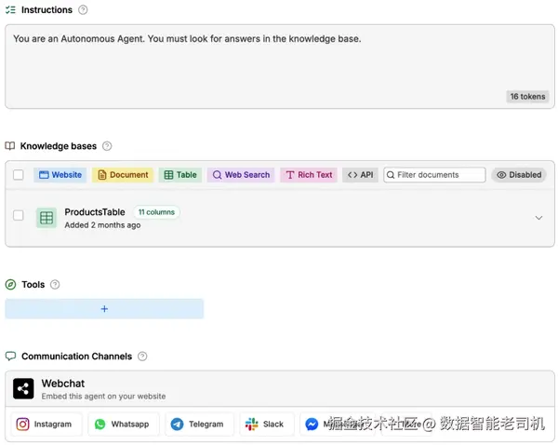
Task: Add a Document knowledge source
Action: [x=123, y=175]
